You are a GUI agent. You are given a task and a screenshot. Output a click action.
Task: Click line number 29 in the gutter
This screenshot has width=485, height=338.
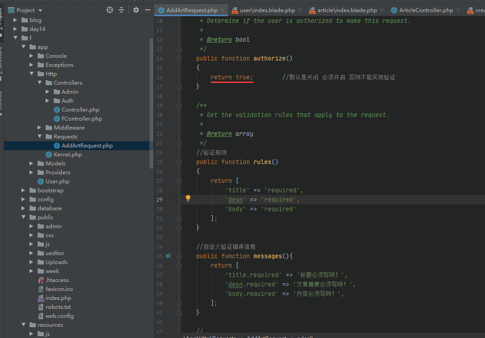[x=159, y=199]
